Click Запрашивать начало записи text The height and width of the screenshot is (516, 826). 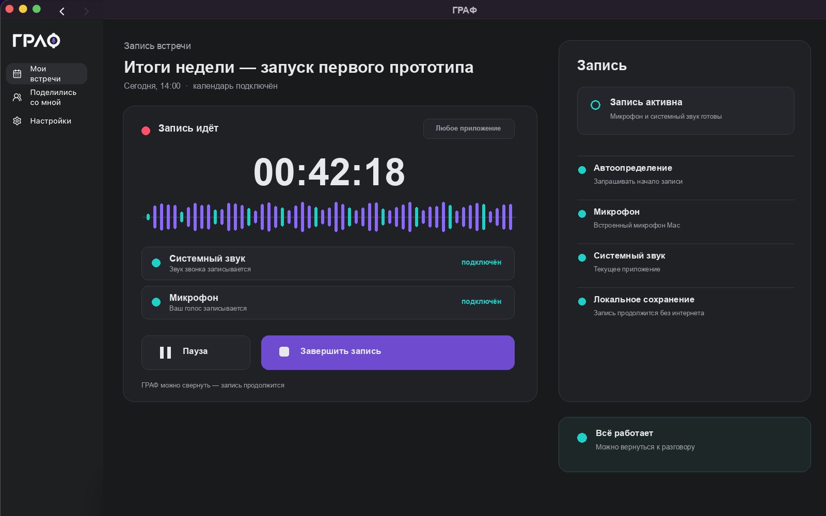(638, 181)
